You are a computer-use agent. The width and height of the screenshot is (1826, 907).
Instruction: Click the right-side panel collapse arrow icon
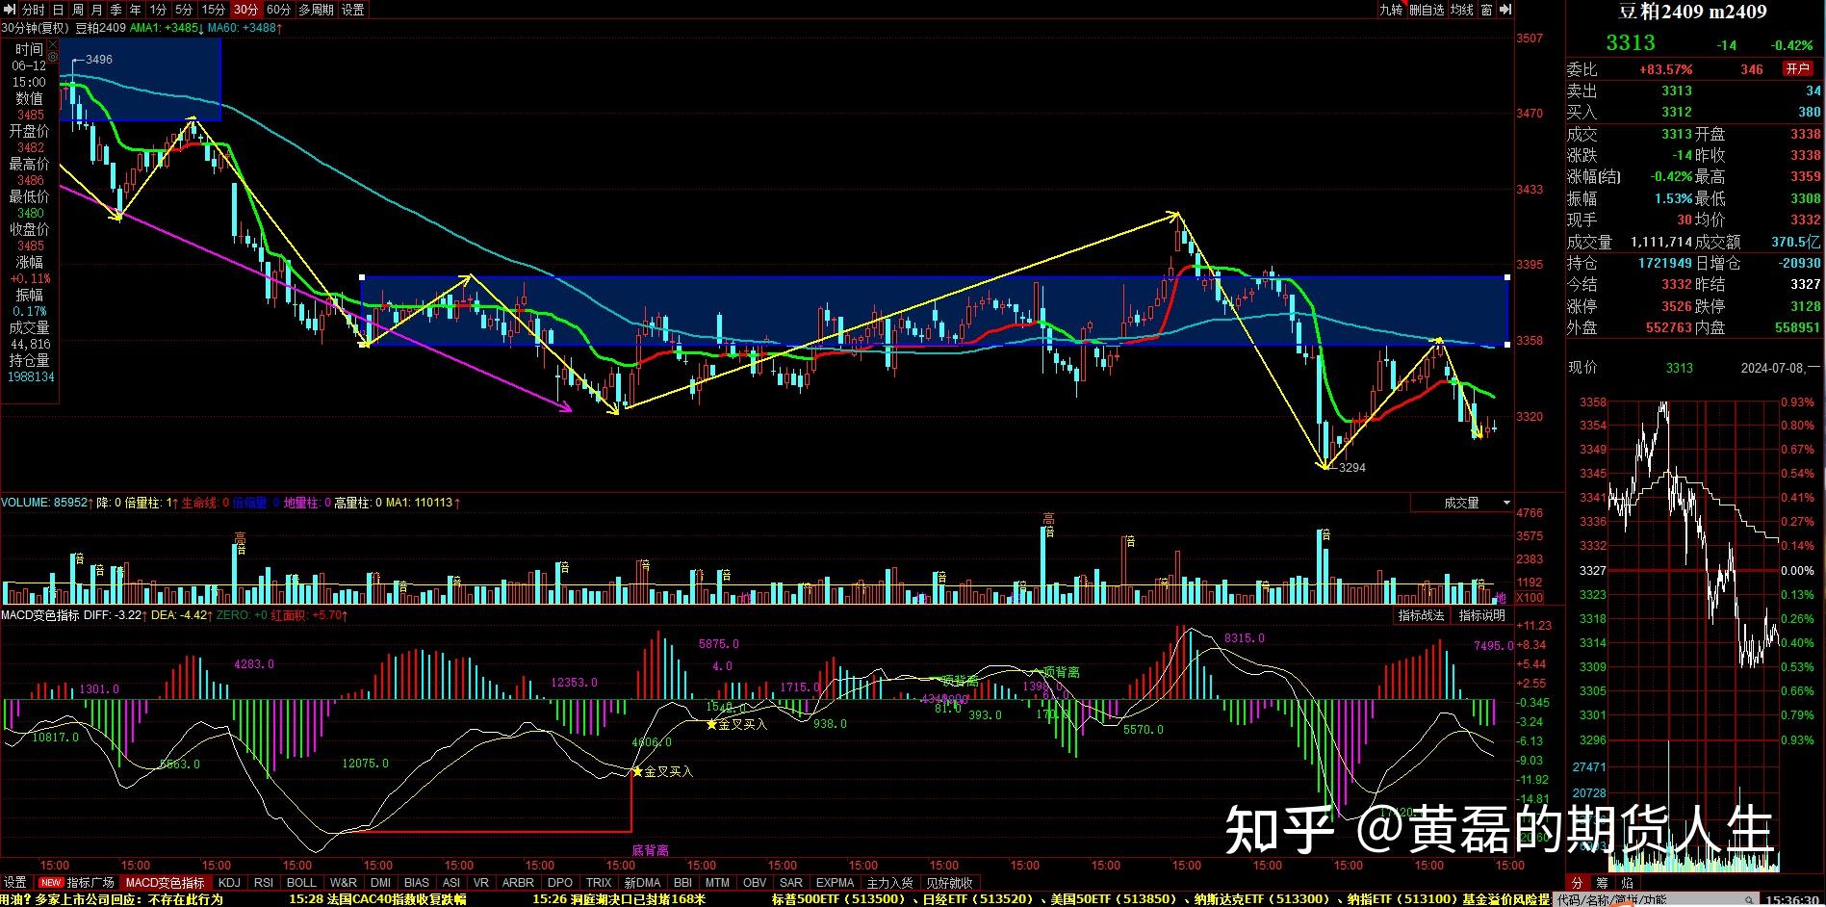tap(1506, 10)
